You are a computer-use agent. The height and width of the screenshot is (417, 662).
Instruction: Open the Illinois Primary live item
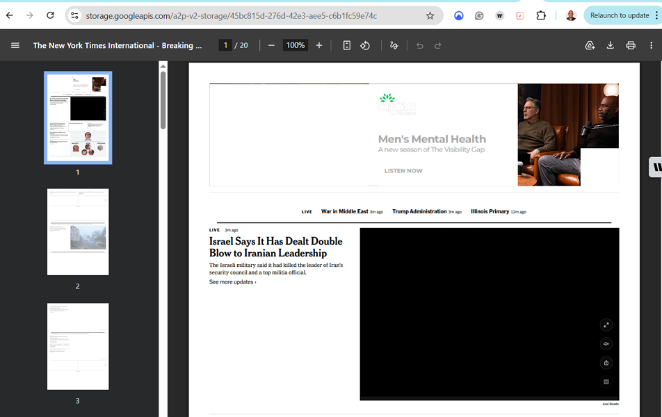click(x=490, y=211)
